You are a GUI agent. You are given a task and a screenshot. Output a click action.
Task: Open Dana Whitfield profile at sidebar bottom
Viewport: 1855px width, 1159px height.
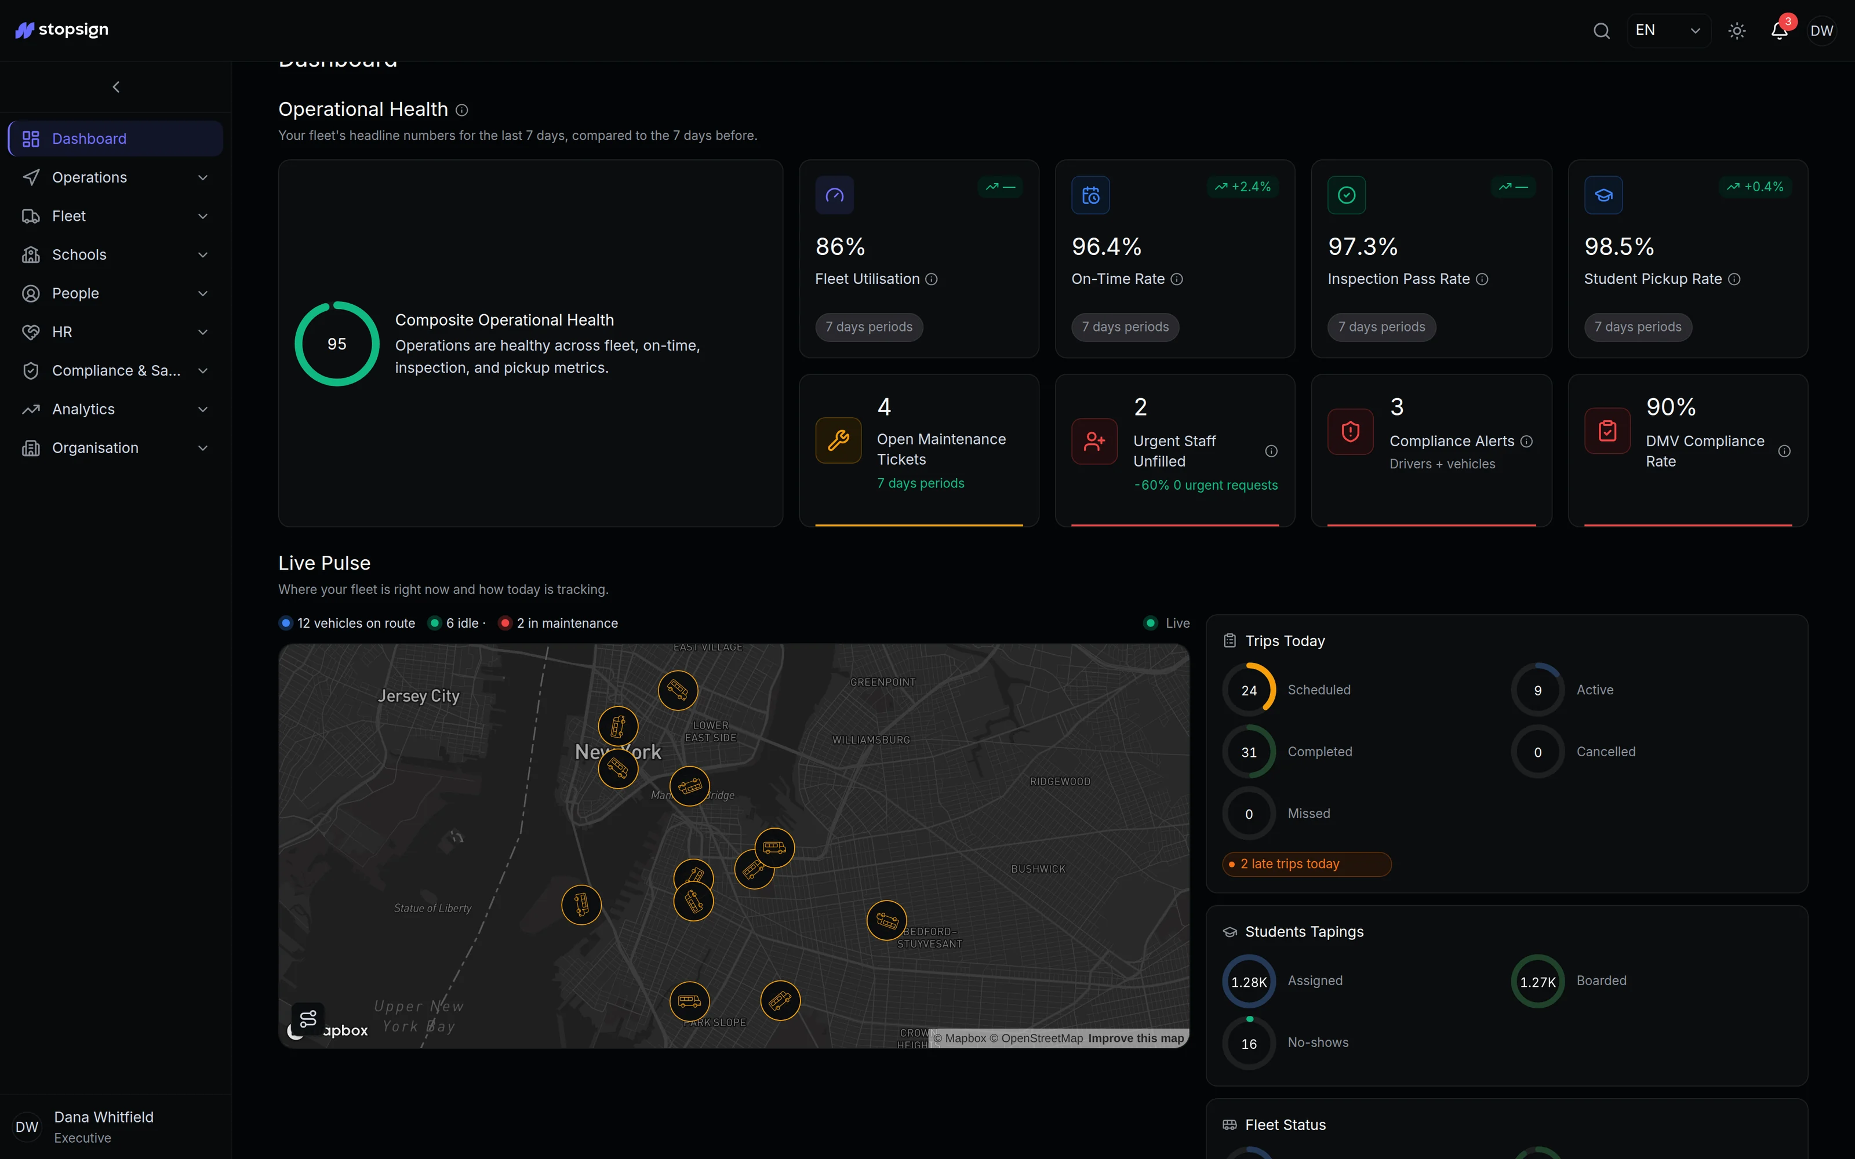click(116, 1127)
